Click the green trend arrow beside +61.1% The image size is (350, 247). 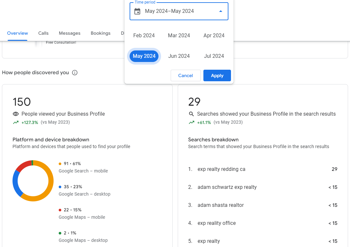click(191, 122)
